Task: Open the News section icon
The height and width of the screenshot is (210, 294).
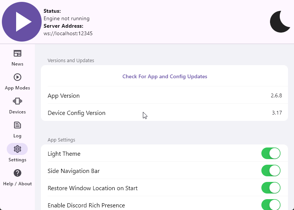Action: [x=17, y=54]
